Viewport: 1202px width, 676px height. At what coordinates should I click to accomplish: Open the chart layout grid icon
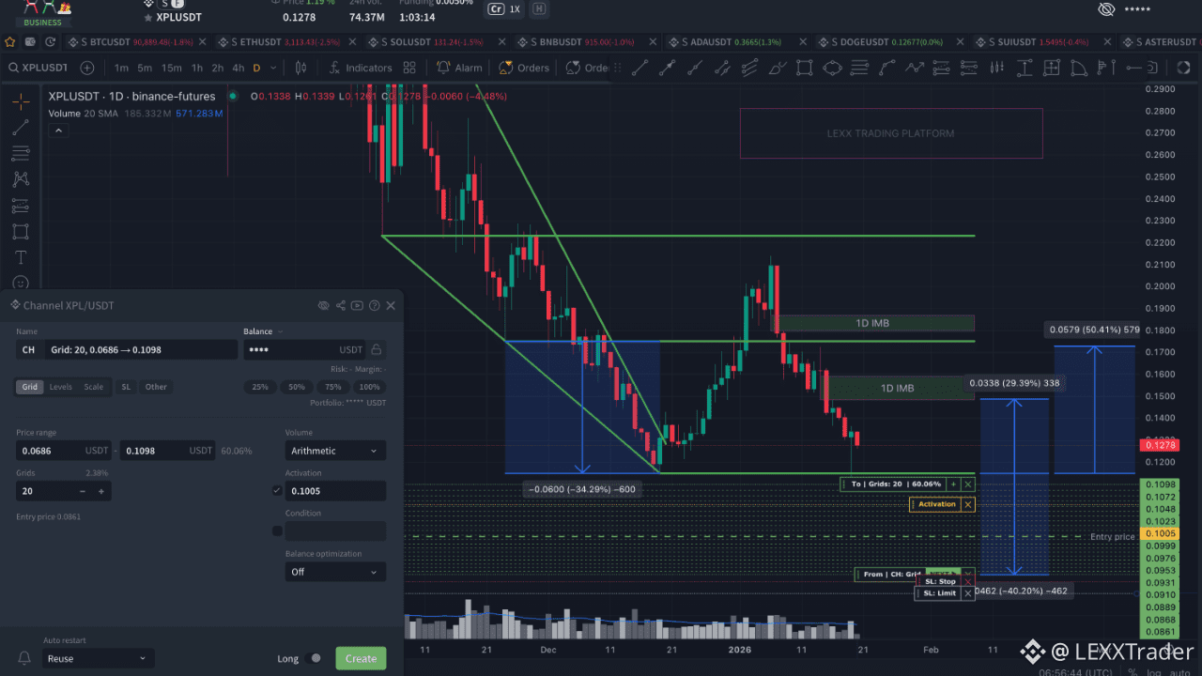point(409,68)
